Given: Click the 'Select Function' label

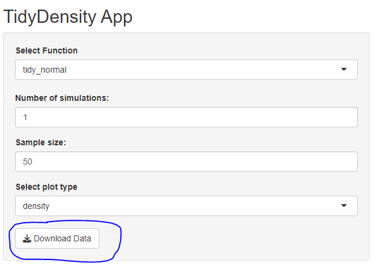Looking at the screenshot, I should pos(46,50).
